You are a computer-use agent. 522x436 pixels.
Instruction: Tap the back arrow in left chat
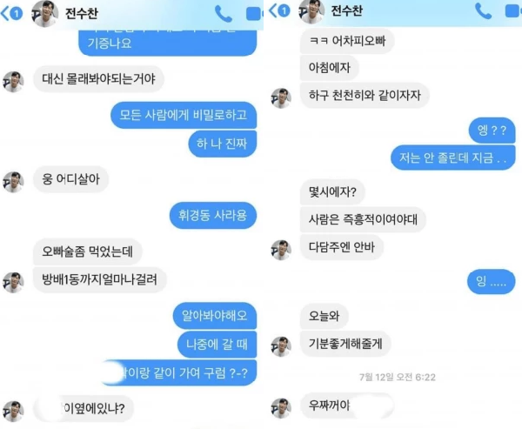tap(11, 14)
